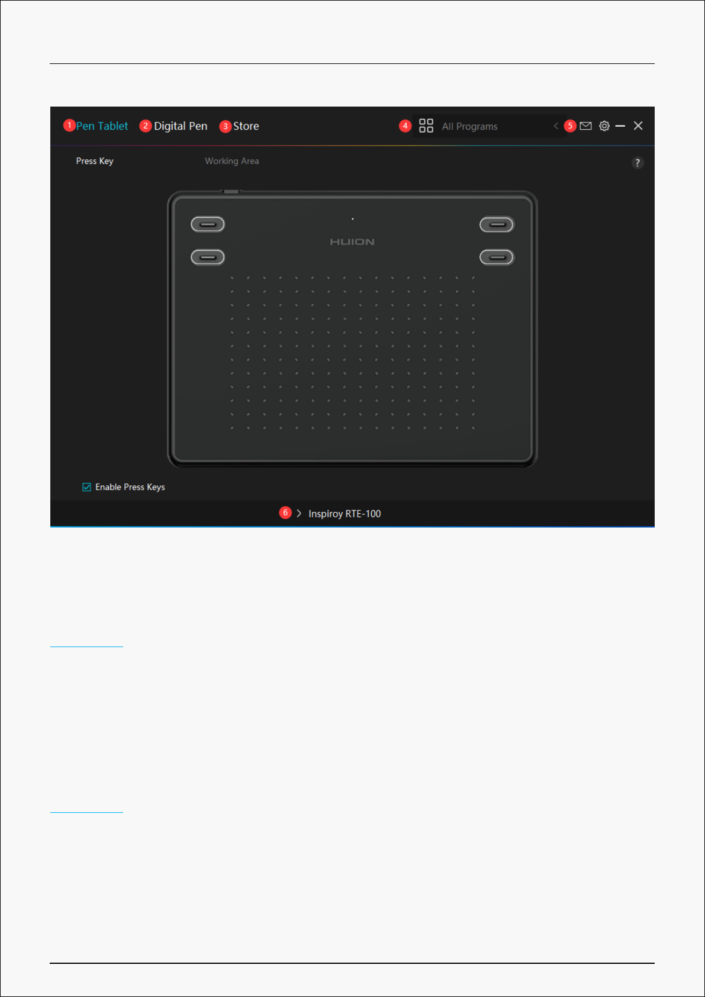Viewport: 705px width, 997px height.
Task: Open the All Programs grid icon
Action: 426,126
